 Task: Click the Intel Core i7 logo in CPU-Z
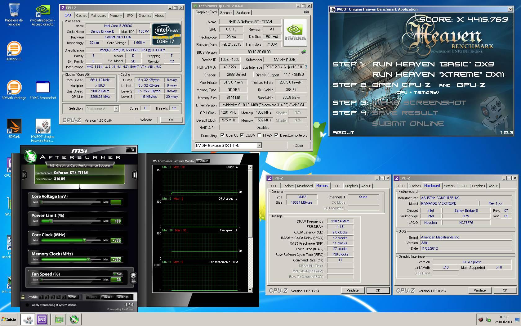pos(167,34)
